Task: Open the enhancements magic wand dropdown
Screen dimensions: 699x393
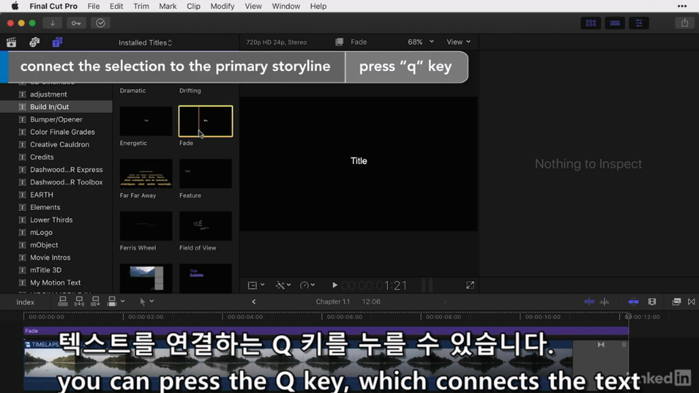Action: [x=283, y=285]
